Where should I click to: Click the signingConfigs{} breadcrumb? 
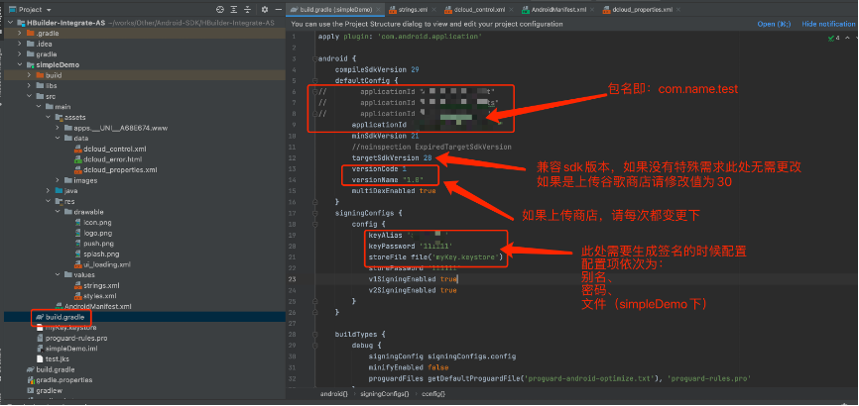click(384, 393)
